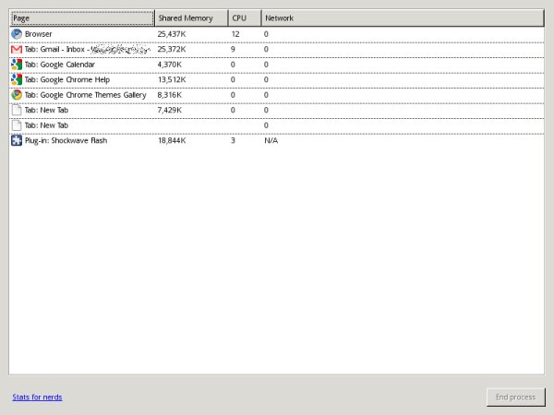Select the Tab: Gmail - Inbox row
554x415 pixels.
(x=277, y=50)
